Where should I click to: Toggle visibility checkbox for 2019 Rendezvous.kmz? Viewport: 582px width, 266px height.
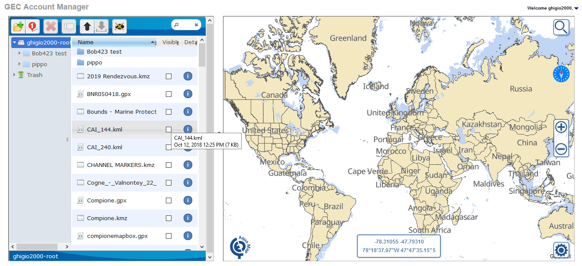point(168,76)
